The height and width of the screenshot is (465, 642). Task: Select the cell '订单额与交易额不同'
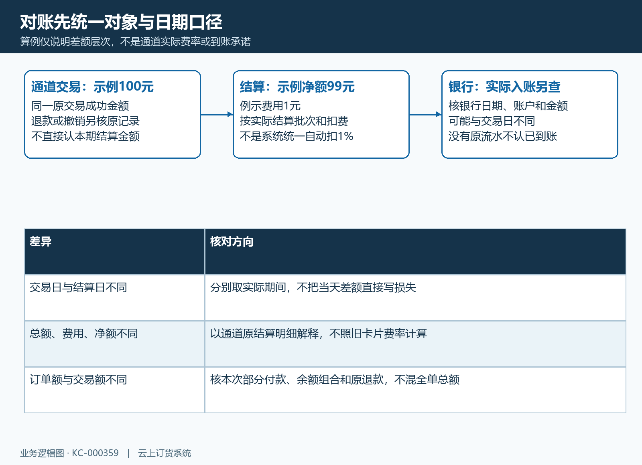click(115, 390)
